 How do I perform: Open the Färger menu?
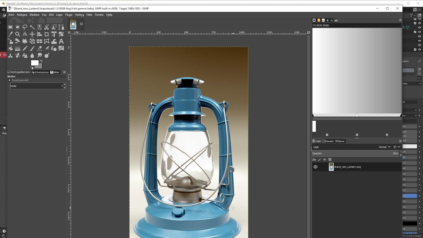[x=69, y=15]
